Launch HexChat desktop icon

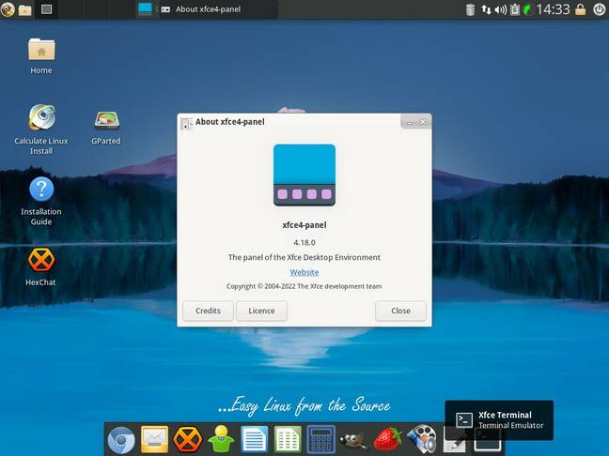coord(40,267)
